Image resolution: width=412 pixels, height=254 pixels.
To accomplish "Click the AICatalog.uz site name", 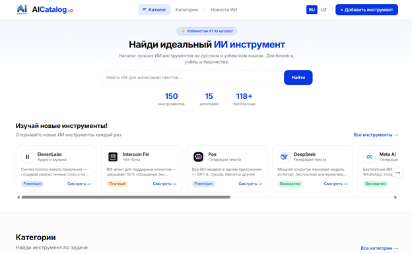I will coord(53,10).
